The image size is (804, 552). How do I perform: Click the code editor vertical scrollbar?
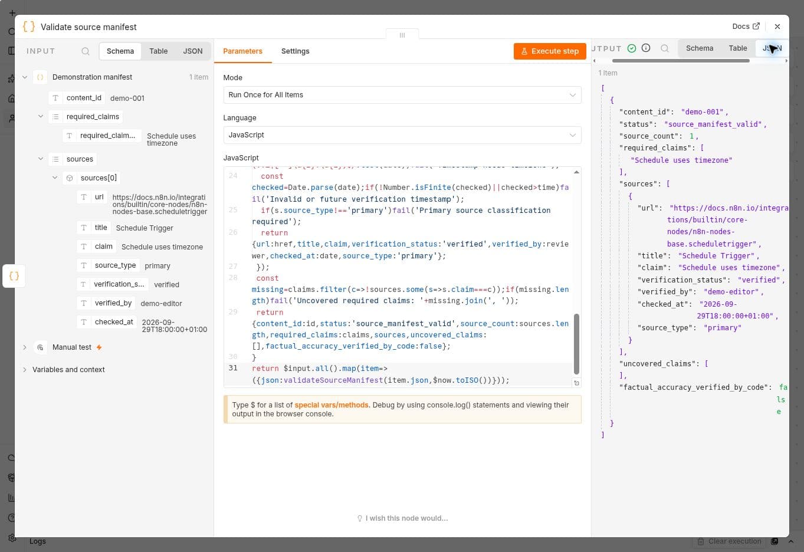pyautogui.click(x=576, y=344)
